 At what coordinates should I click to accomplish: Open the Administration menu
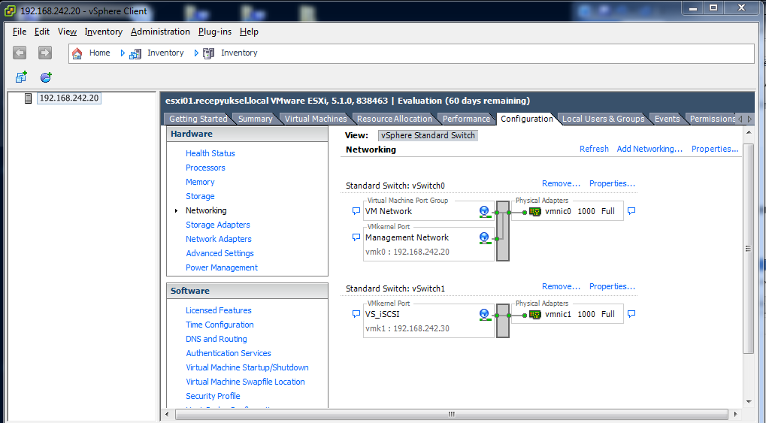tap(160, 32)
